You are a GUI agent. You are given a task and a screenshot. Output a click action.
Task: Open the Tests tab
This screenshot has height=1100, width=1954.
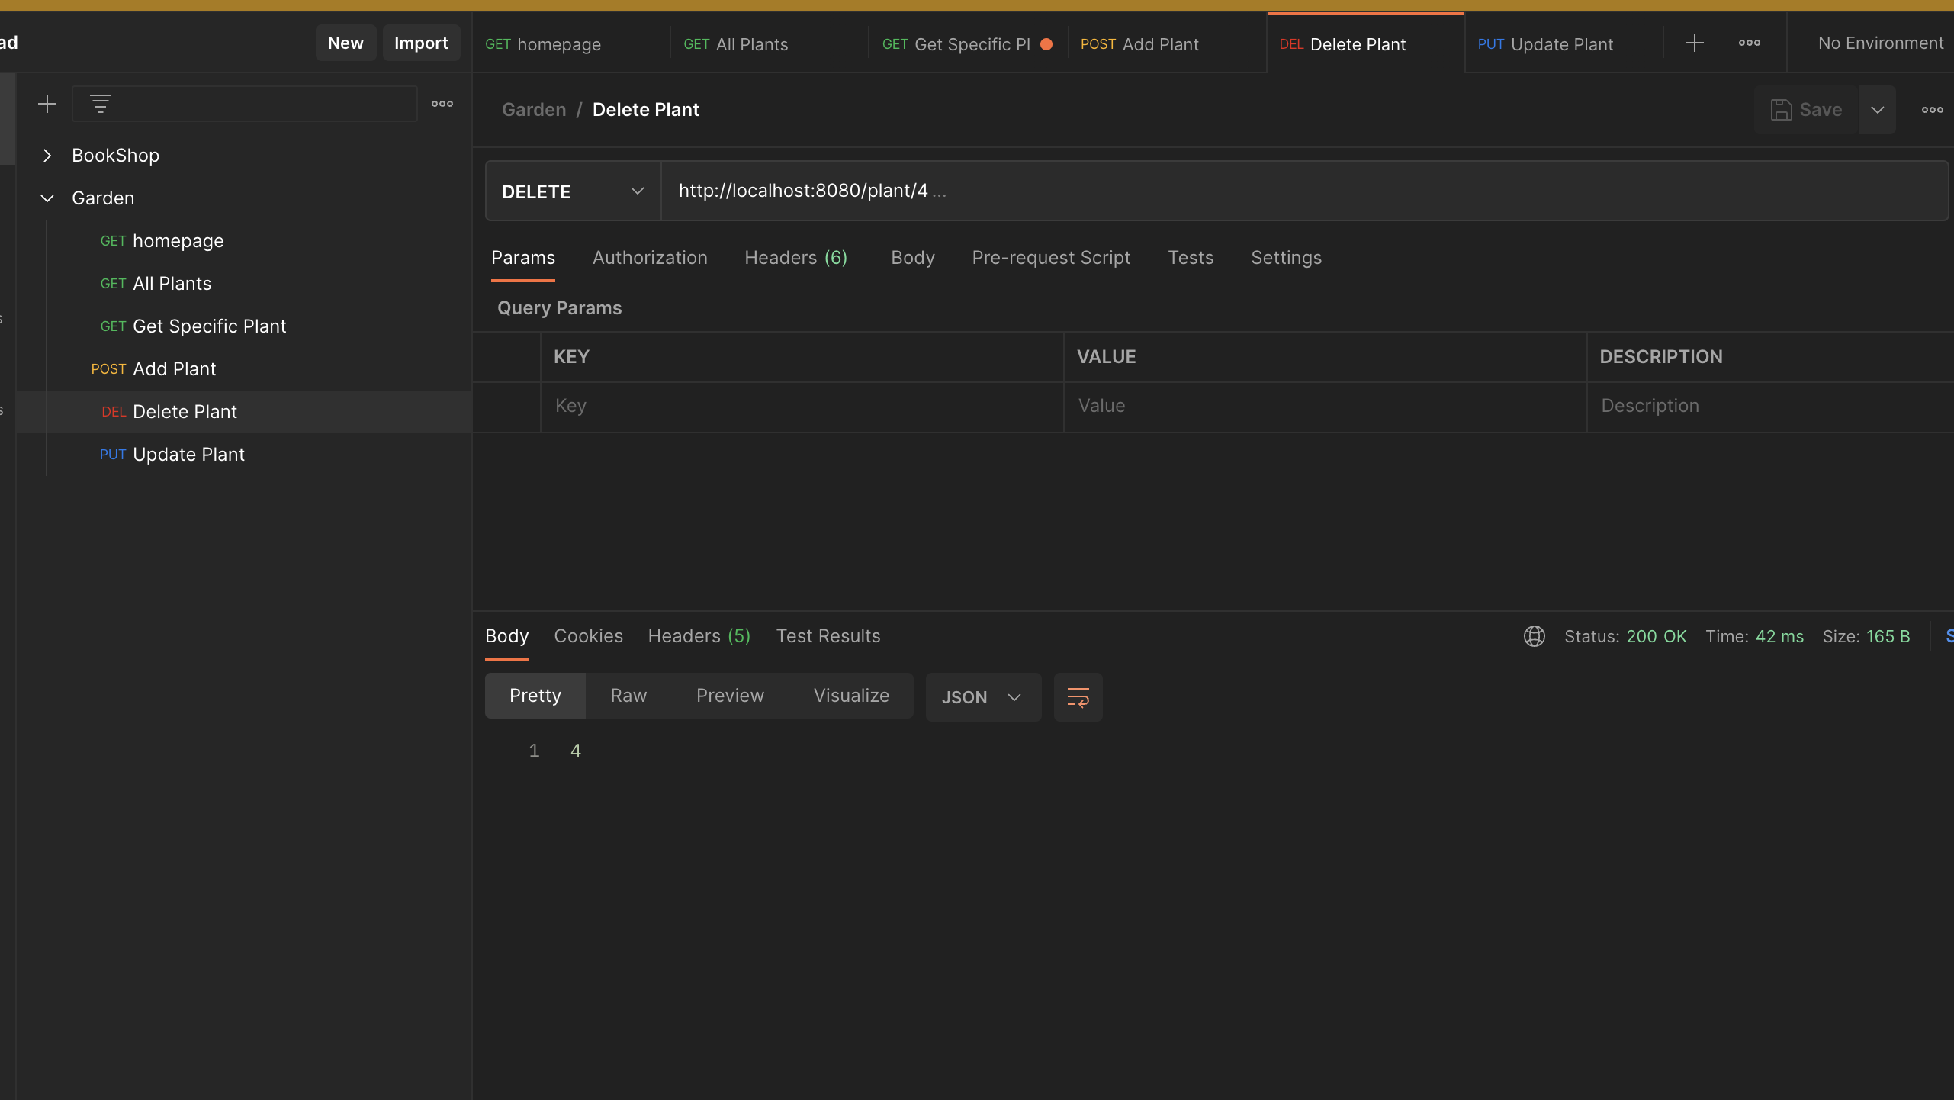click(x=1191, y=258)
